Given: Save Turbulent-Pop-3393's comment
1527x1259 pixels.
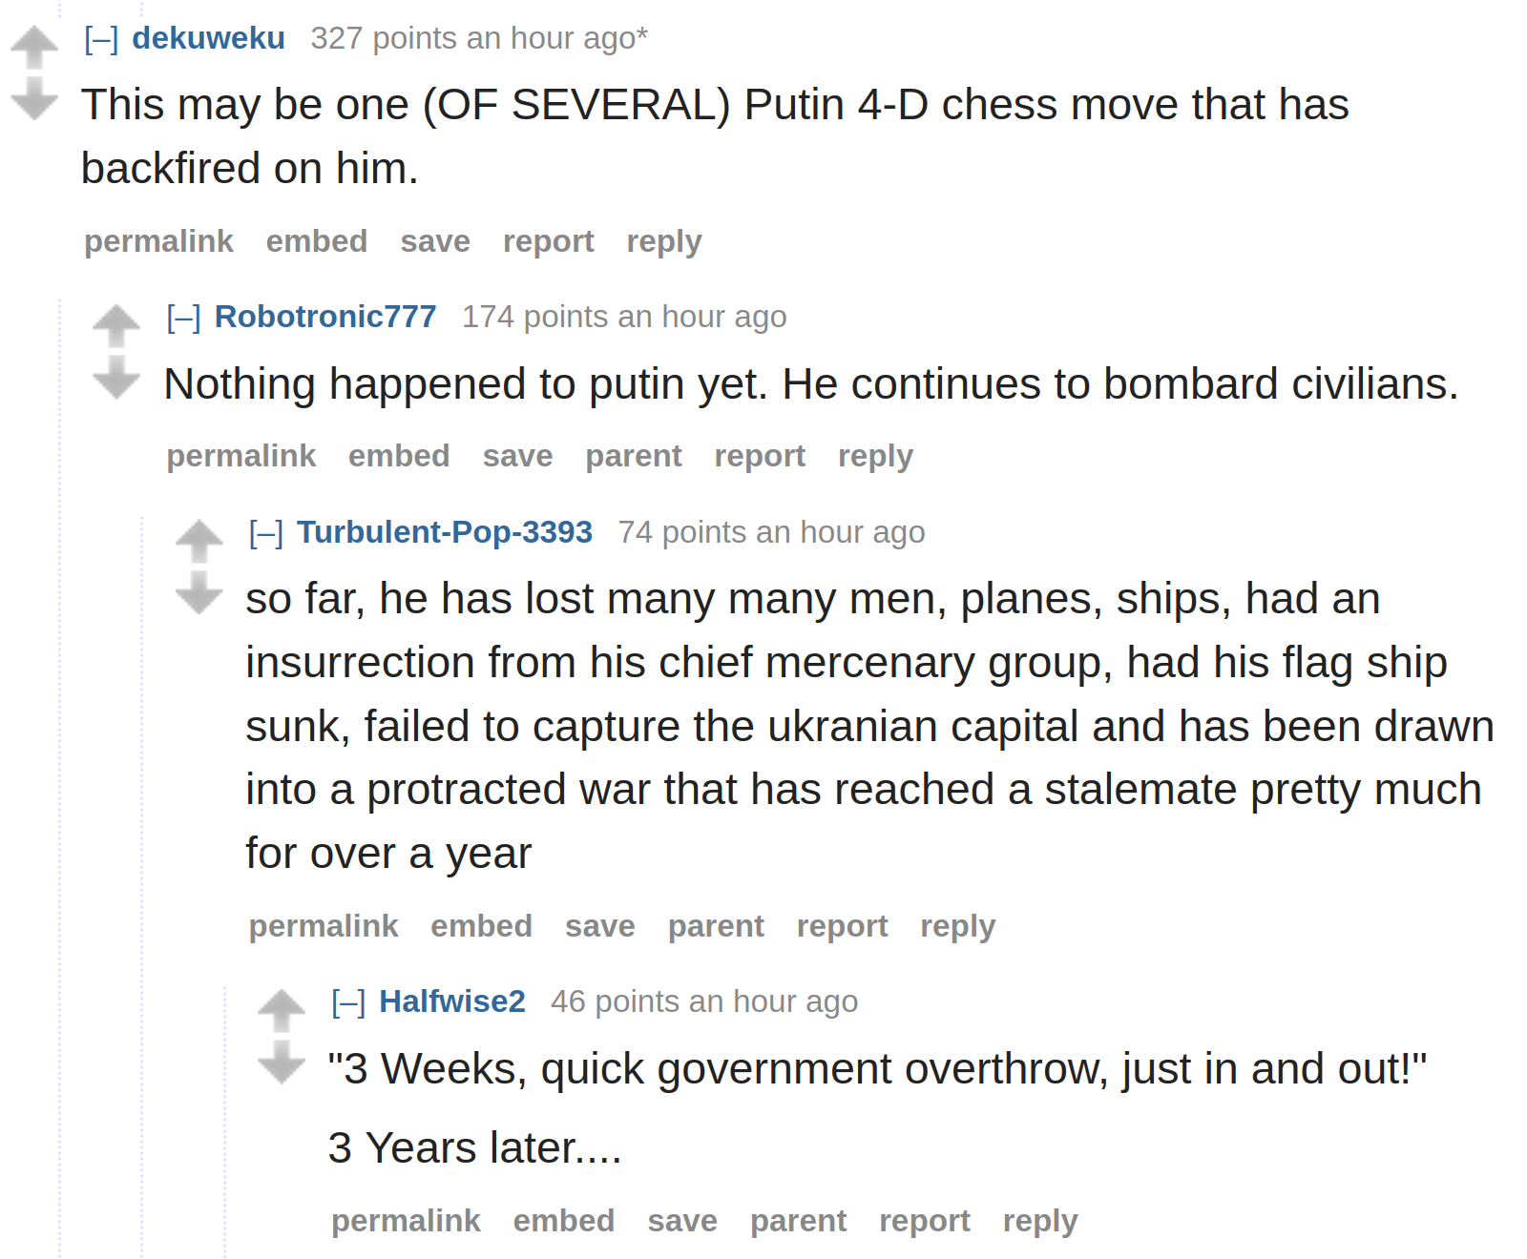Looking at the screenshot, I should click(599, 926).
